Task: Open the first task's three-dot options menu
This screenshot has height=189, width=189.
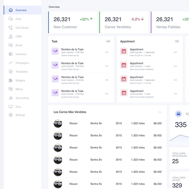Action: [106, 52]
